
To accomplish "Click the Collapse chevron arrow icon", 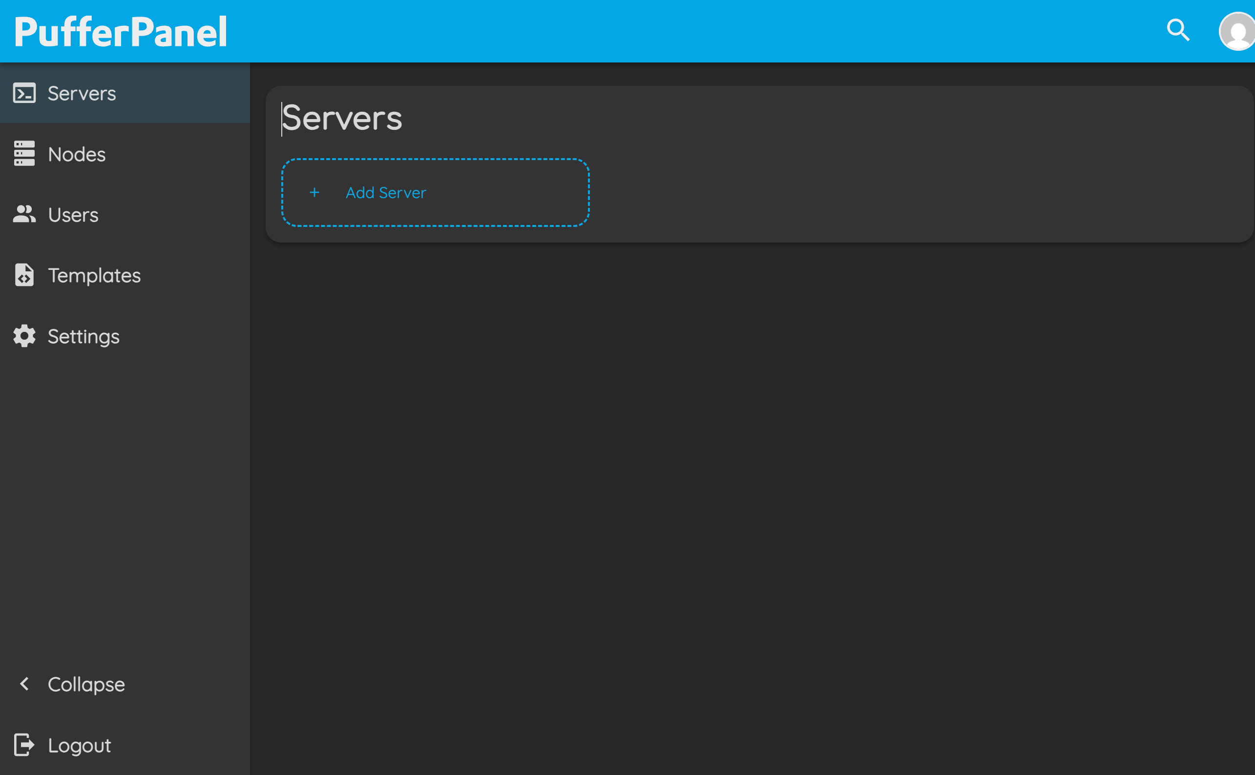I will pyautogui.click(x=24, y=684).
